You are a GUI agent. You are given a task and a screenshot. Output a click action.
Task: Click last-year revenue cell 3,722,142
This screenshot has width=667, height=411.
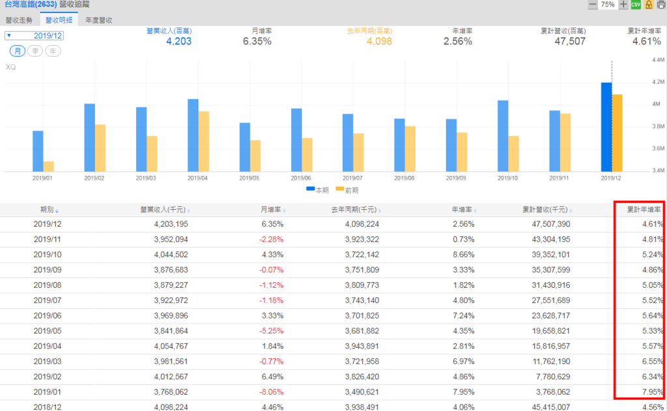362,255
